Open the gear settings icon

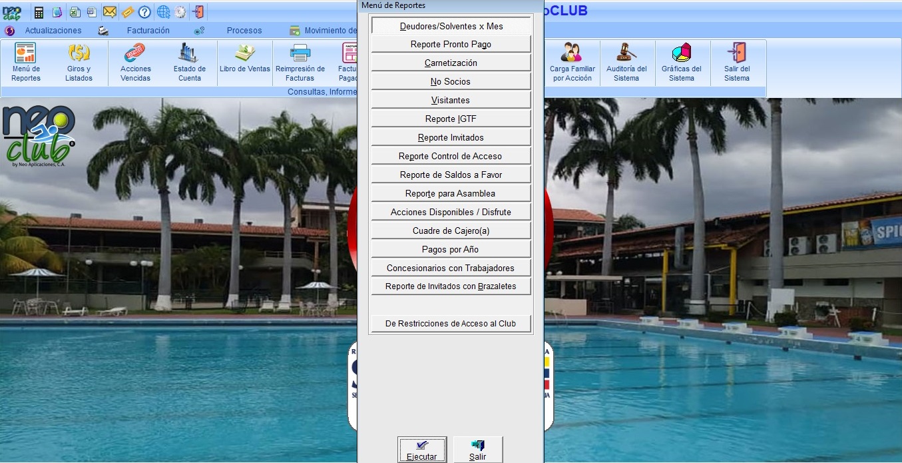point(180,12)
